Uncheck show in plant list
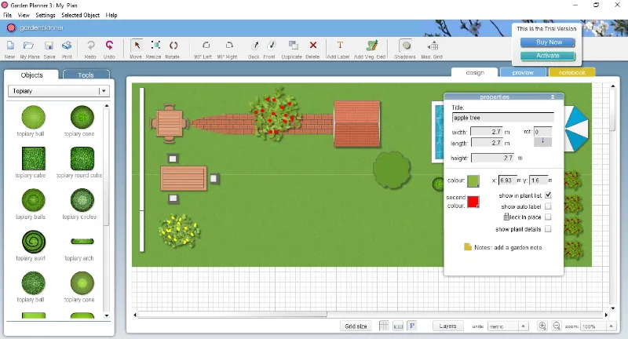628x339 pixels. pyautogui.click(x=548, y=195)
